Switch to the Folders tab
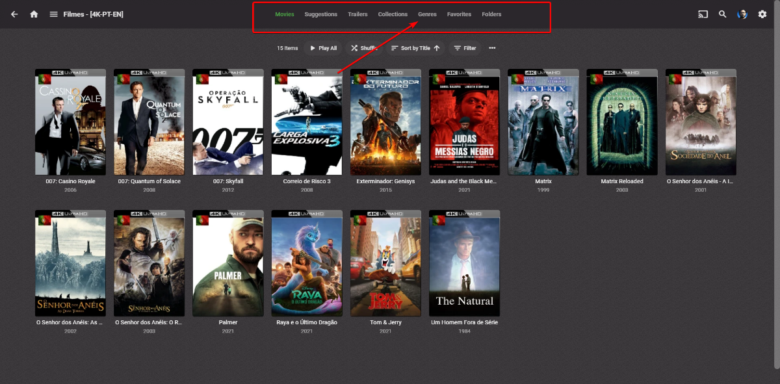Viewport: 780px width, 384px height. 491,14
